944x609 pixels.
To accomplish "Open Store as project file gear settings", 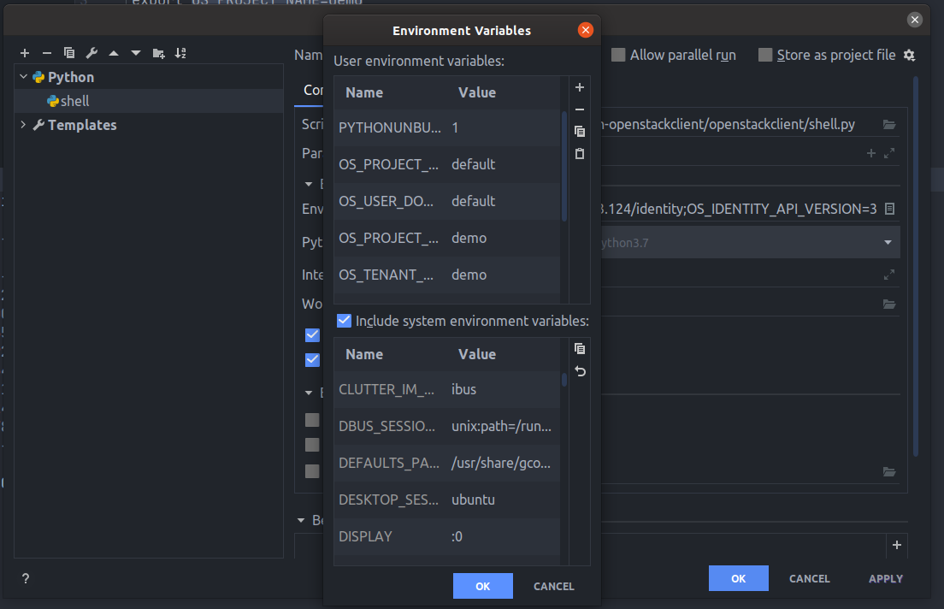I will pos(909,56).
